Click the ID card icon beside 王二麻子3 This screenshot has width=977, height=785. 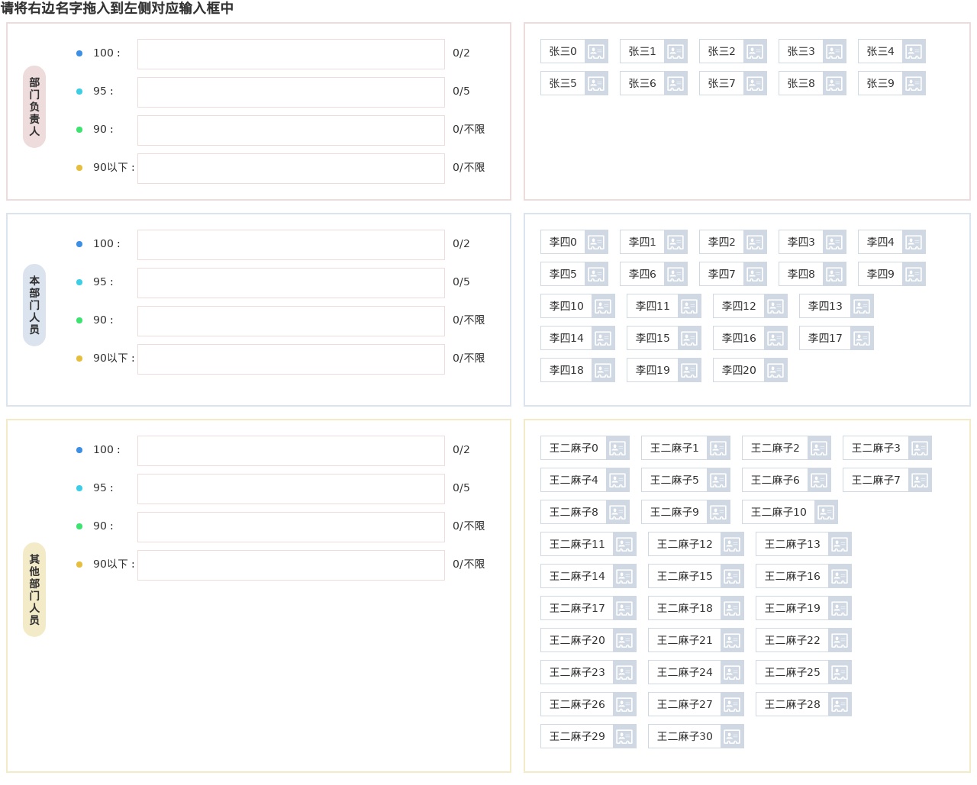tap(920, 449)
